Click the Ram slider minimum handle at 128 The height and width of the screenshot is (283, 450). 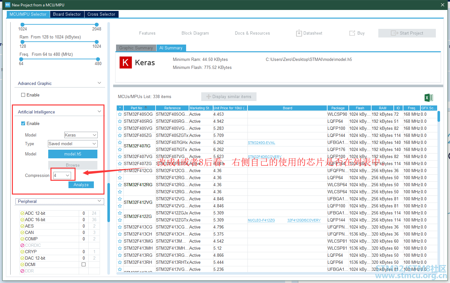[x=22, y=42]
